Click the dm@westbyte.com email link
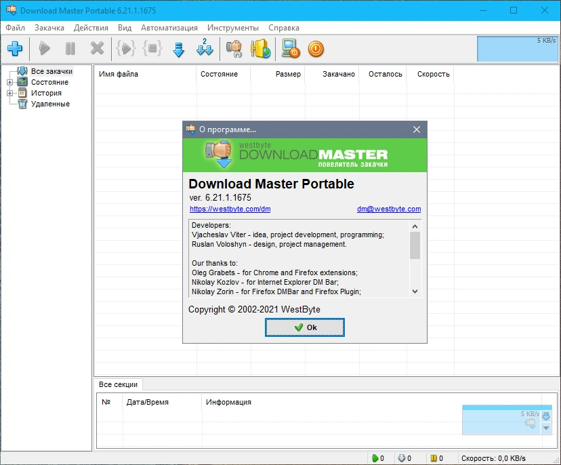Image resolution: width=561 pixels, height=465 pixels. pyautogui.click(x=389, y=209)
